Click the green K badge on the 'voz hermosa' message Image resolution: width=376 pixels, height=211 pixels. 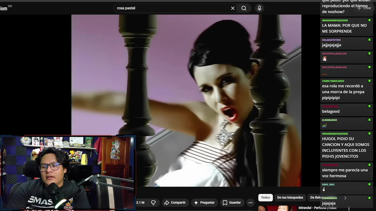click(370, 165)
